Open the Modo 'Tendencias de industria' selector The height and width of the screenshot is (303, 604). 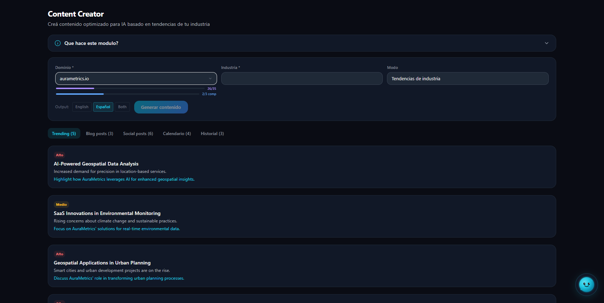coord(467,78)
